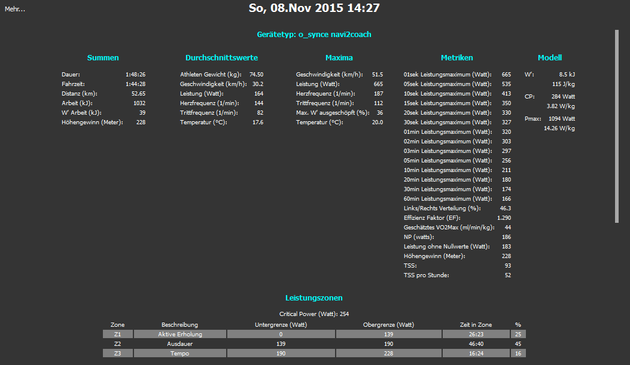Click the Z2 Ausdauer description cell

pyautogui.click(x=180, y=344)
